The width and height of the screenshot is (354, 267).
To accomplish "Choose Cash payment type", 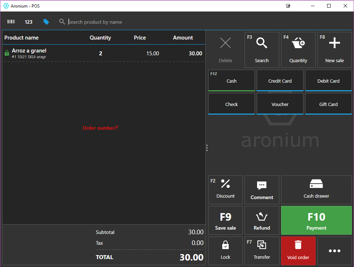I will pos(232,81).
